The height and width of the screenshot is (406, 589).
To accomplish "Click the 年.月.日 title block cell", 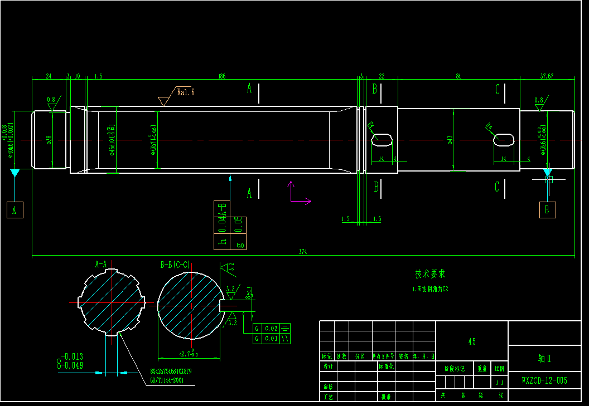I will coord(424,356).
